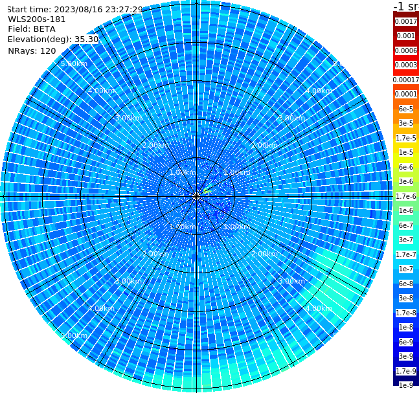Click the 6e-5 colorbar label
The width and height of the screenshot is (419, 393).
pyautogui.click(x=406, y=109)
